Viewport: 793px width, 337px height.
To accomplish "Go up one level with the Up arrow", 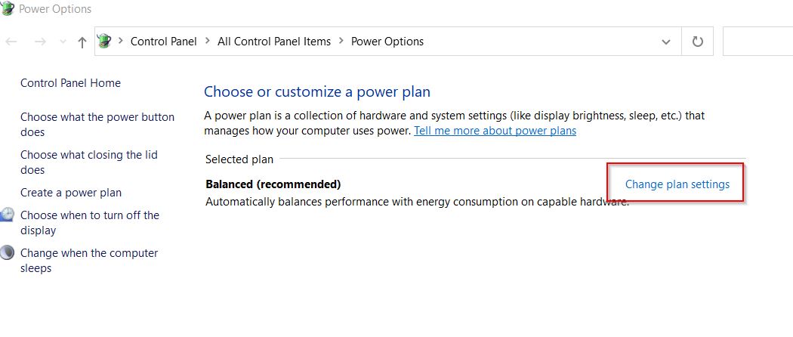I will pos(82,42).
